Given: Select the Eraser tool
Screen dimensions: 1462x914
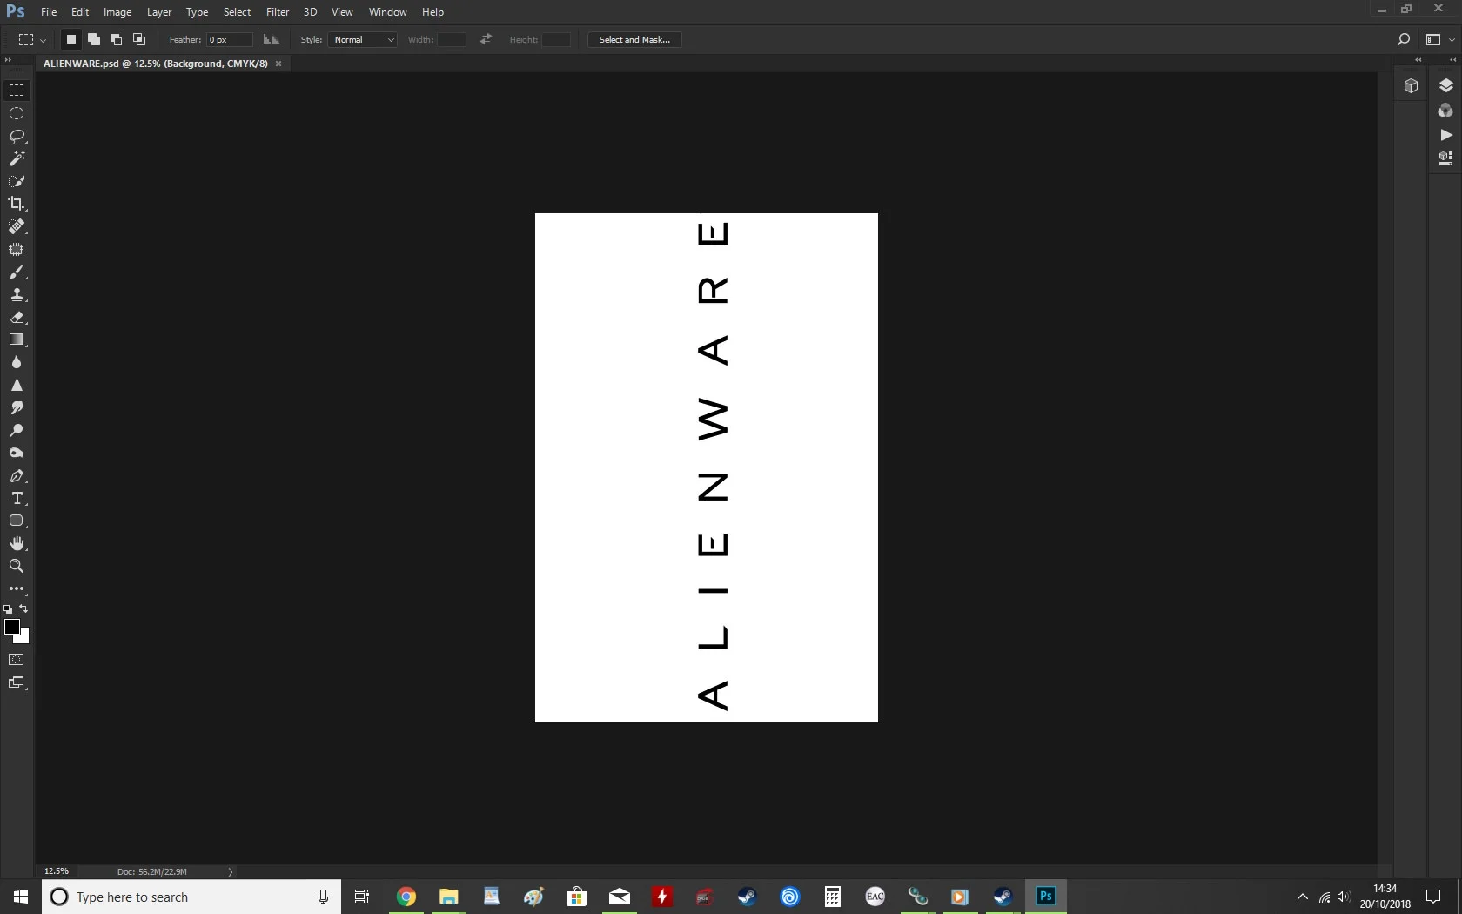Looking at the screenshot, I should pos(17,317).
